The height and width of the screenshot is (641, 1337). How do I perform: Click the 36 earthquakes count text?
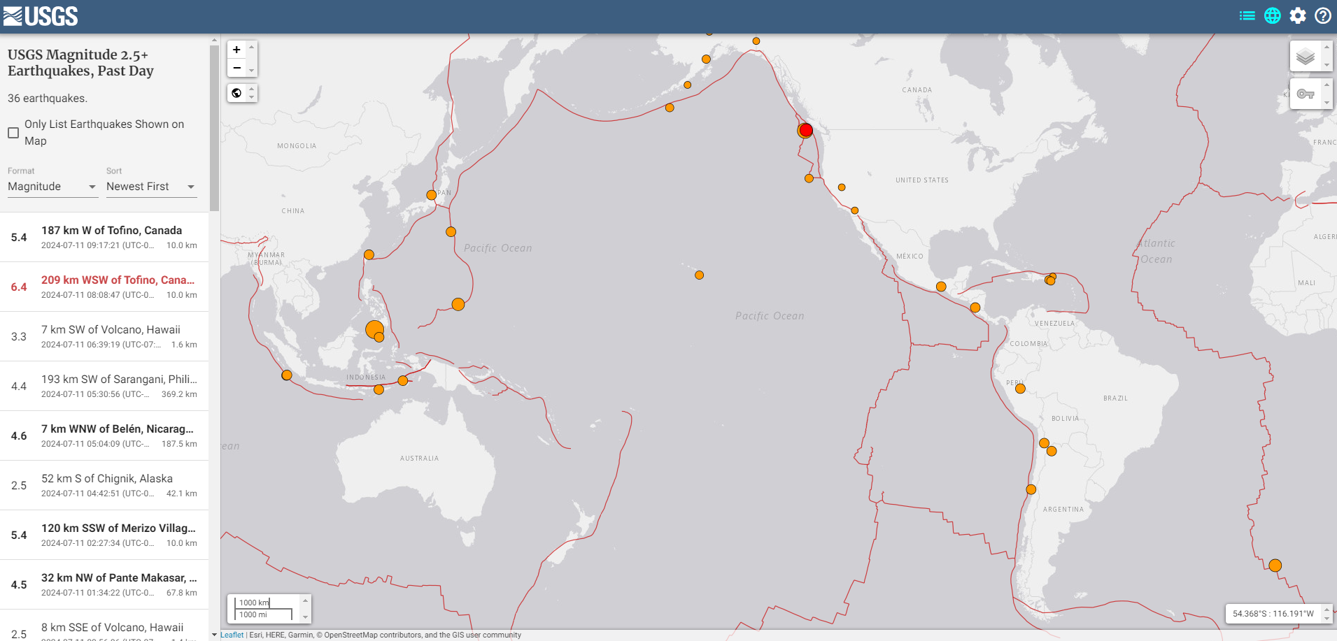pyautogui.click(x=48, y=99)
